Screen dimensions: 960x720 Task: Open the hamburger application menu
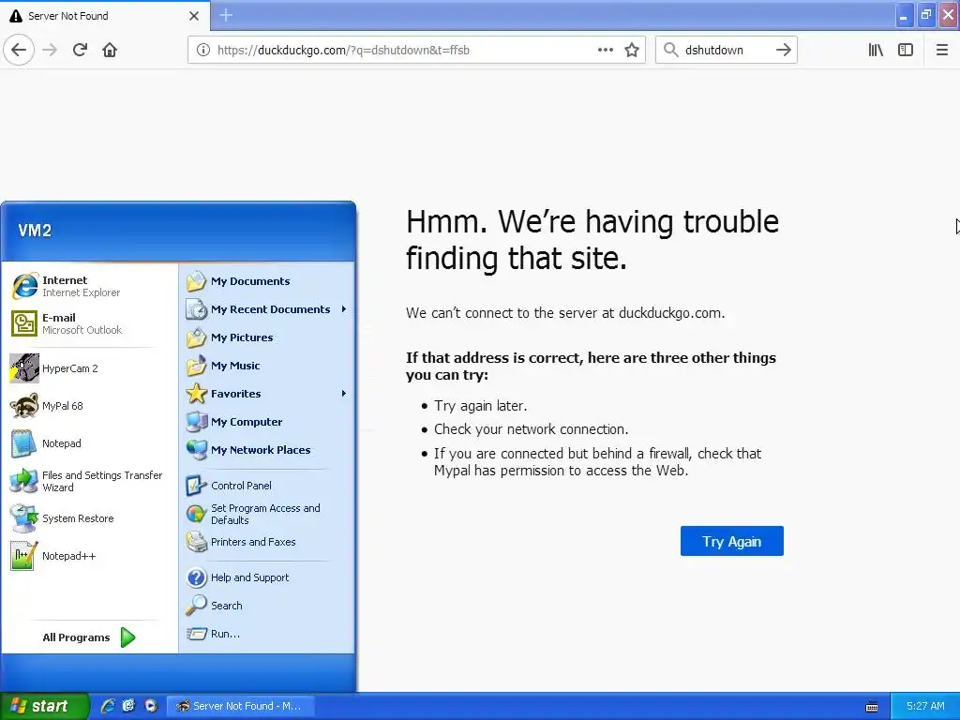click(x=941, y=50)
